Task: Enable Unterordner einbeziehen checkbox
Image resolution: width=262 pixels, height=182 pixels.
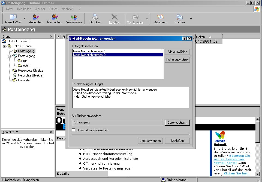Action: pos(73,130)
